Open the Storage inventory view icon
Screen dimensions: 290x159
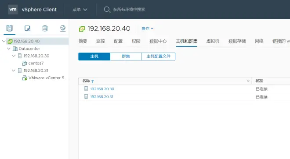click(x=45, y=28)
